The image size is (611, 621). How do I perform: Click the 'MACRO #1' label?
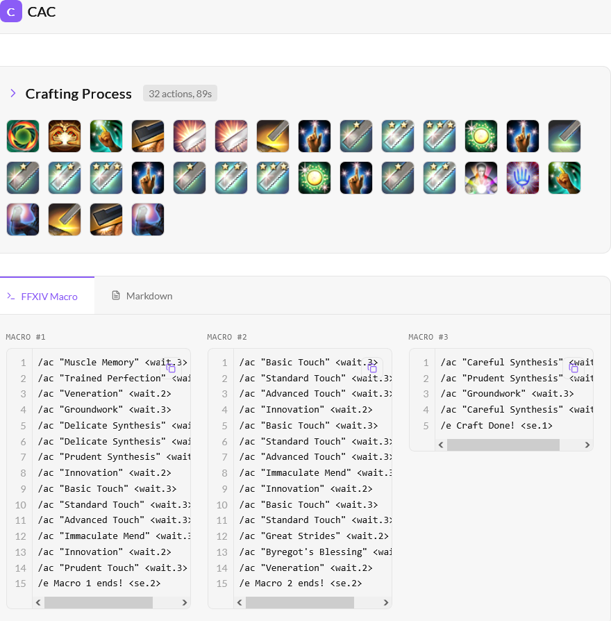(x=26, y=337)
